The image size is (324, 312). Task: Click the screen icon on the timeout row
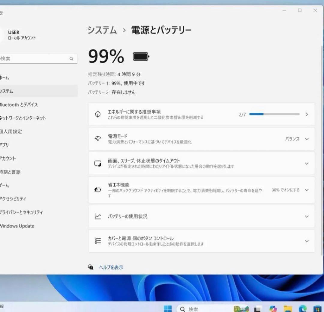[x=97, y=163]
